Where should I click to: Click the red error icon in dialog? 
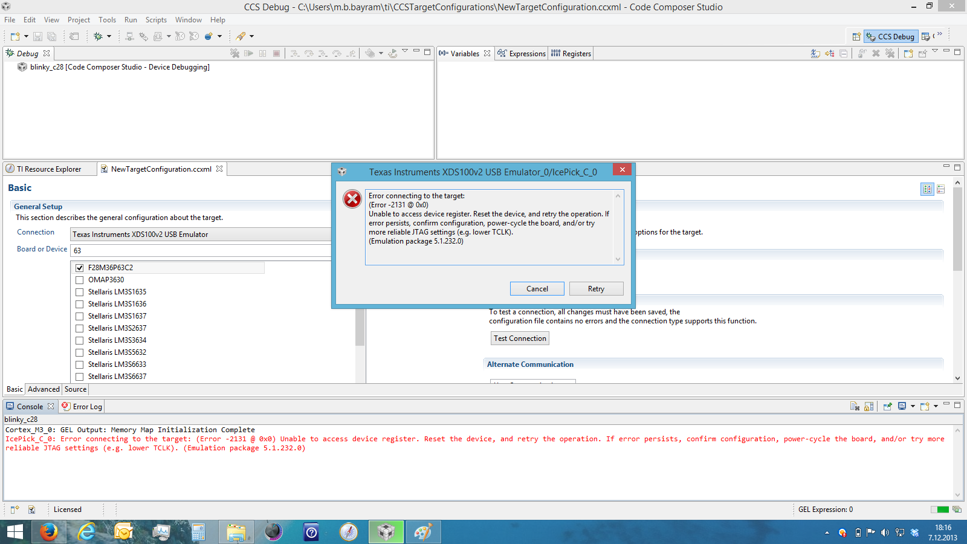click(352, 199)
